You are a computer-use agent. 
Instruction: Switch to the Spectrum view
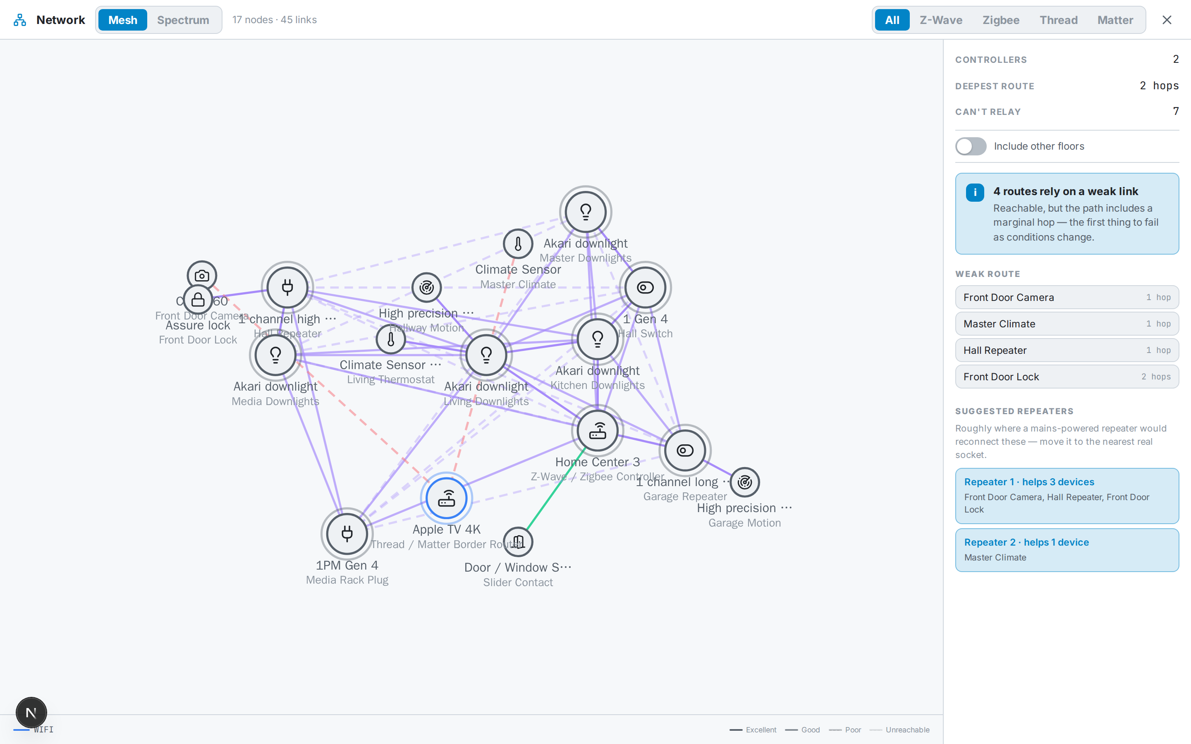click(x=183, y=20)
